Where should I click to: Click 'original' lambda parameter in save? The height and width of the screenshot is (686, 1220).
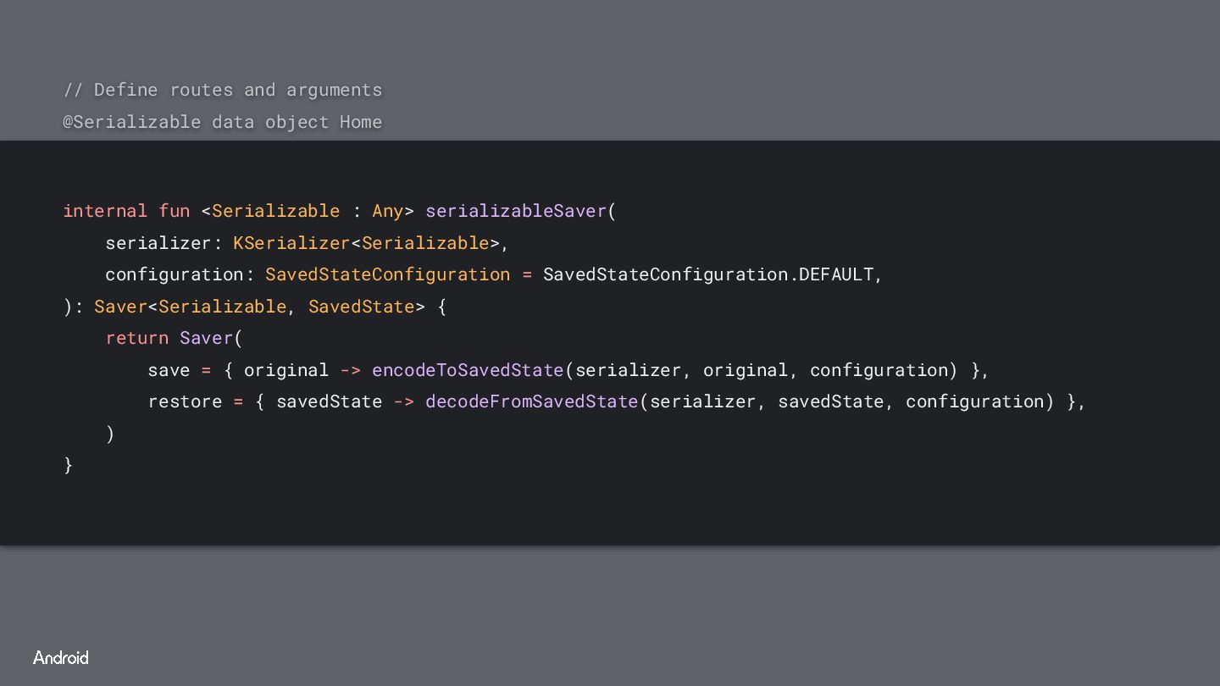286,370
